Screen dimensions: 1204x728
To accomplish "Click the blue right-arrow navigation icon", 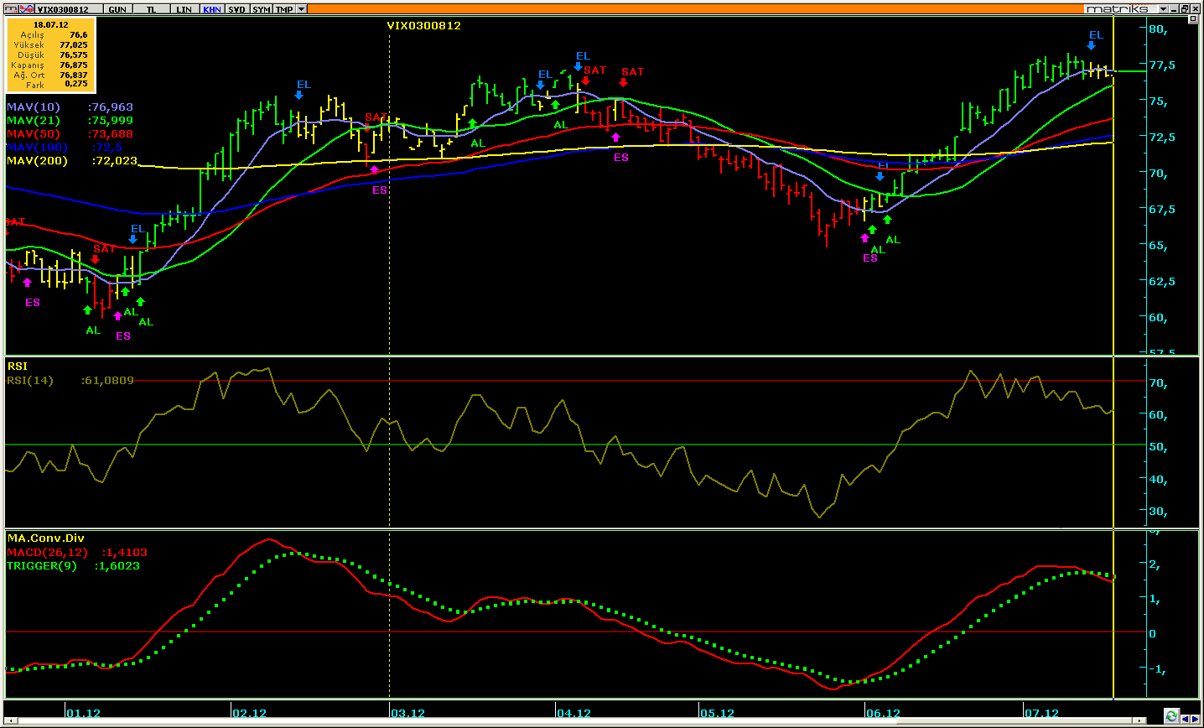I will (1196, 719).
